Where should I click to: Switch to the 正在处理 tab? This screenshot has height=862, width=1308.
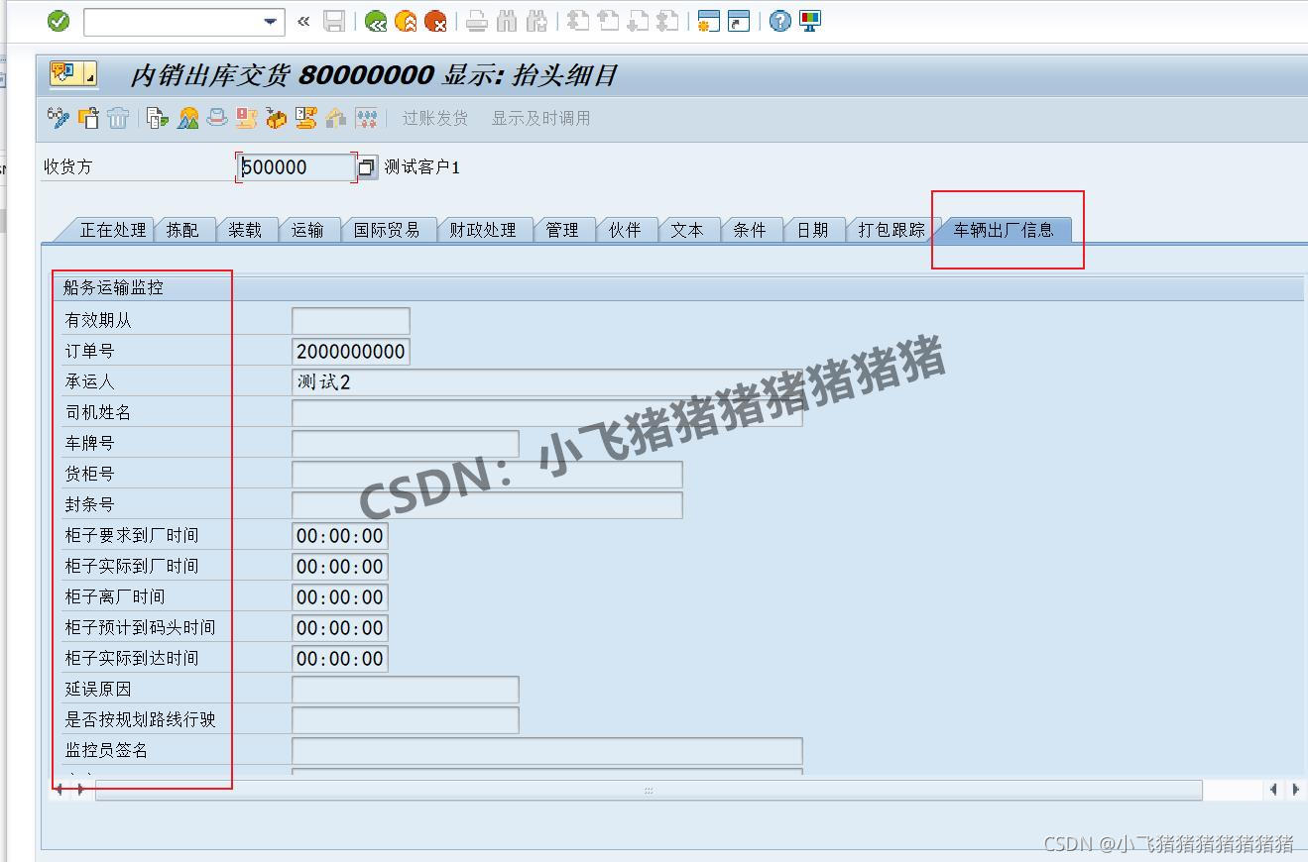point(112,230)
